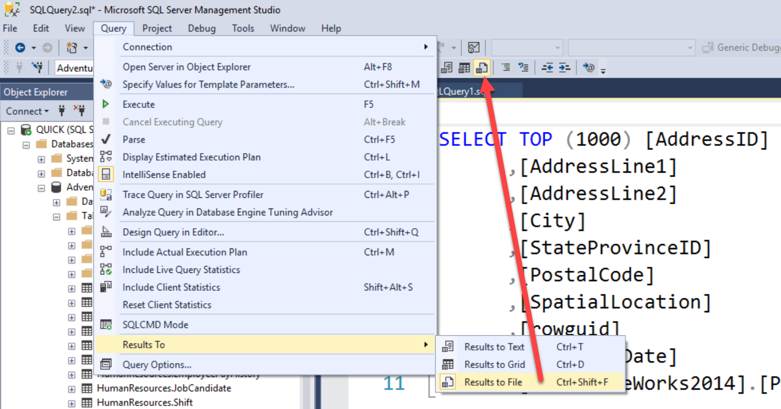Viewport: 781px width, 409px height.
Task: Open the Debug menu
Action: (201, 28)
